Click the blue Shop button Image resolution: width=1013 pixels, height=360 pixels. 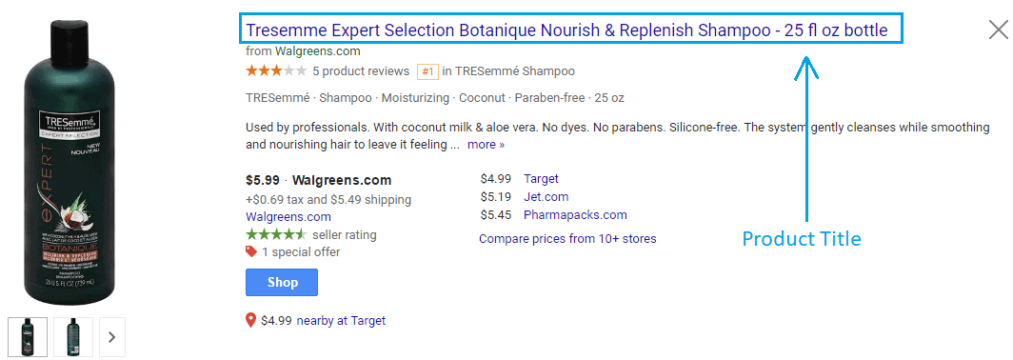282,283
